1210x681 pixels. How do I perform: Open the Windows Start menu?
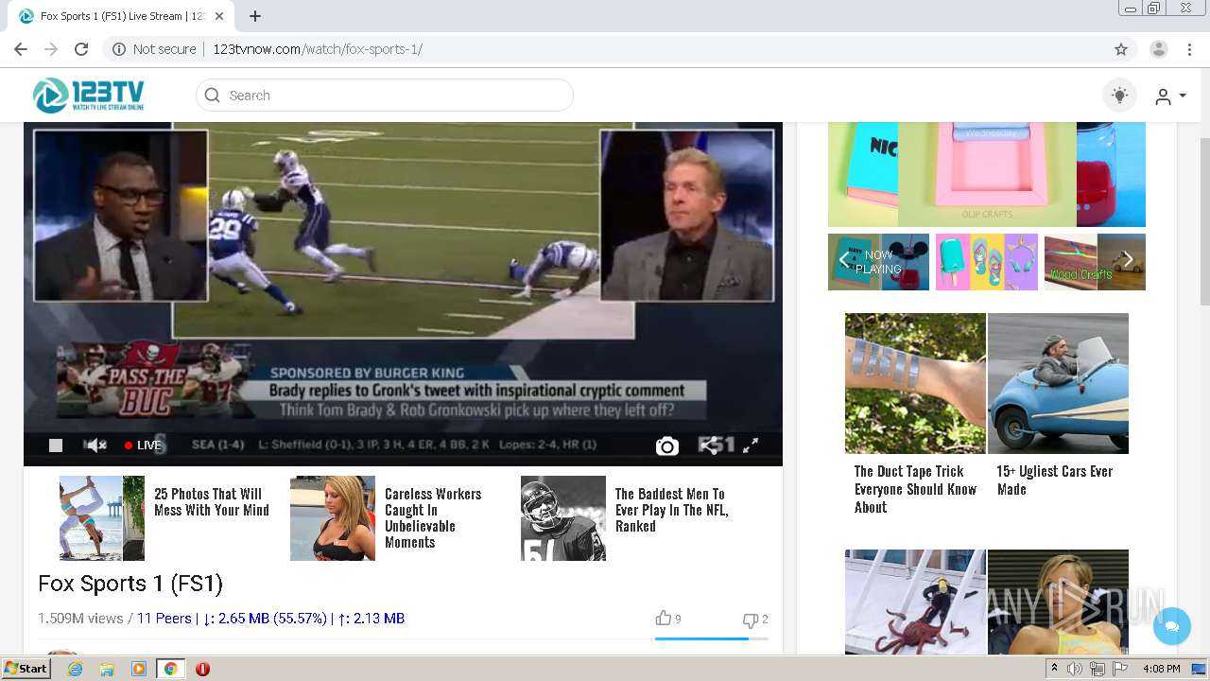click(26, 669)
